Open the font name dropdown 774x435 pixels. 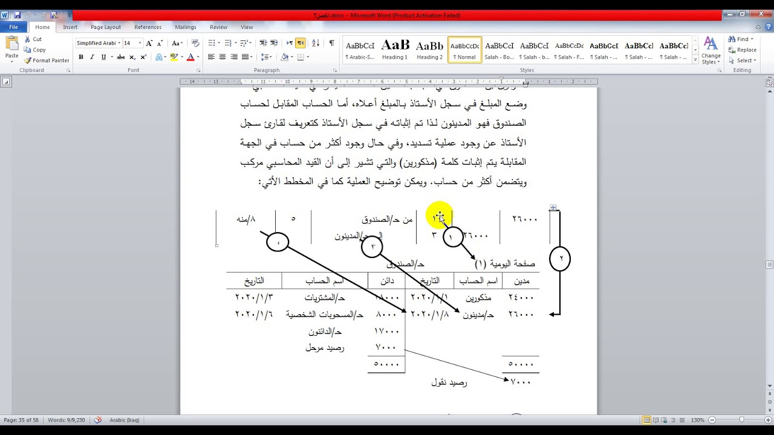point(119,43)
